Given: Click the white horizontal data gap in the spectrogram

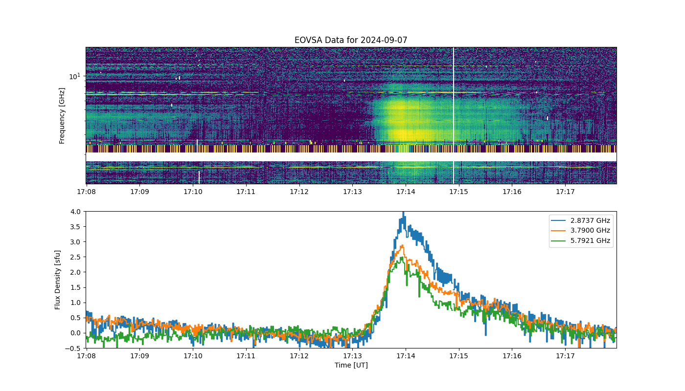Looking at the screenshot, I should [351, 157].
